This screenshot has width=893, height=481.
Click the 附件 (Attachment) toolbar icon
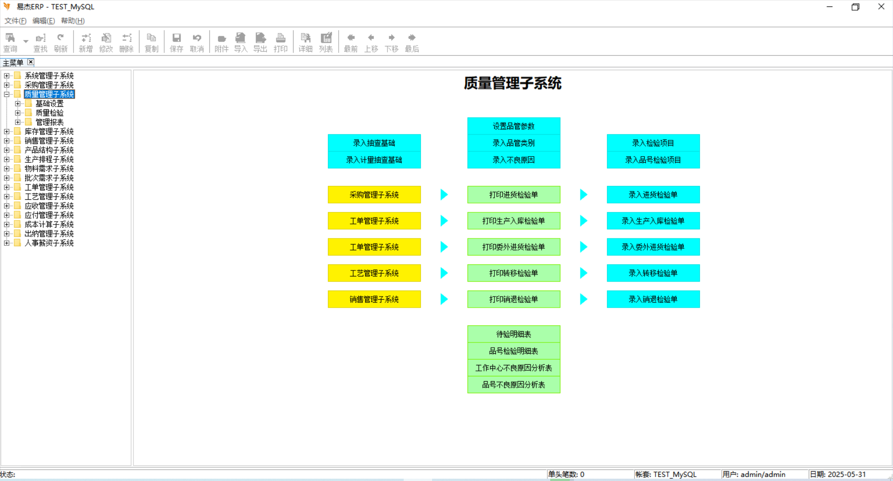tap(221, 42)
